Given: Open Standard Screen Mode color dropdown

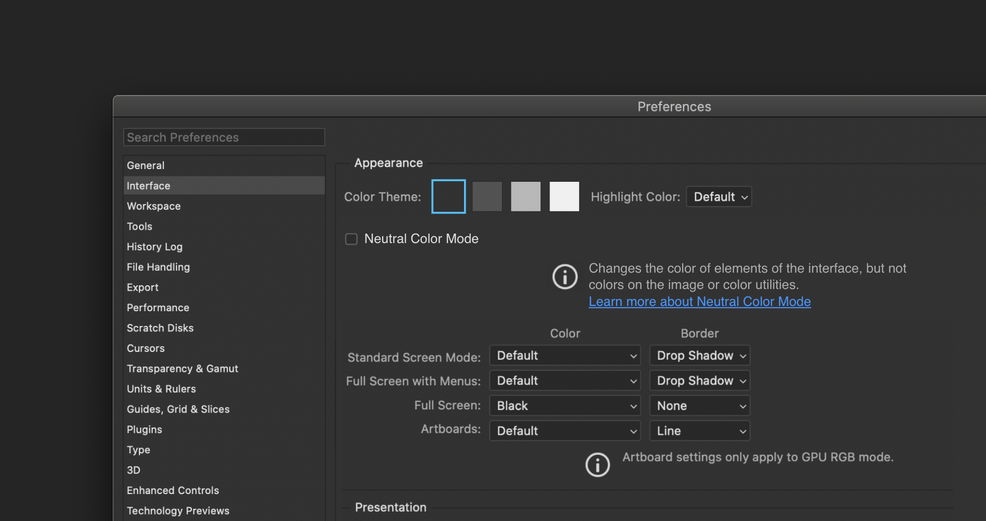Looking at the screenshot, I should coord(565,356).
